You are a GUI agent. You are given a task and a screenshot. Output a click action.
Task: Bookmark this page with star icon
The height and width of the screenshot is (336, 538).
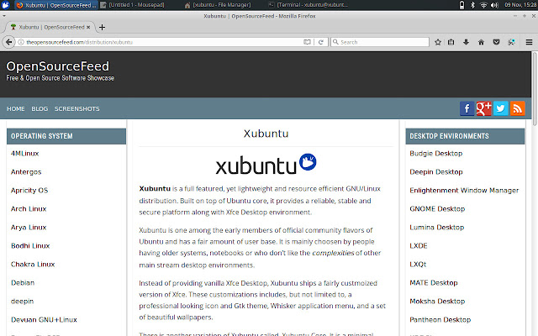point(438,42)
